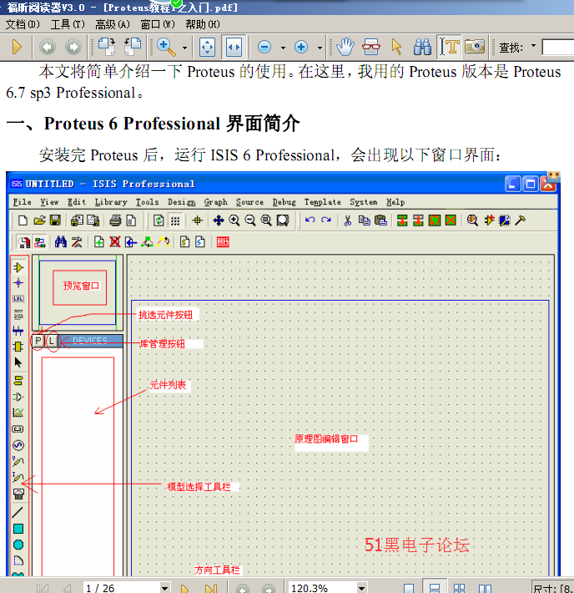
Task: Expand the 120.3% zoom dropdown
Action: (362, 589)
